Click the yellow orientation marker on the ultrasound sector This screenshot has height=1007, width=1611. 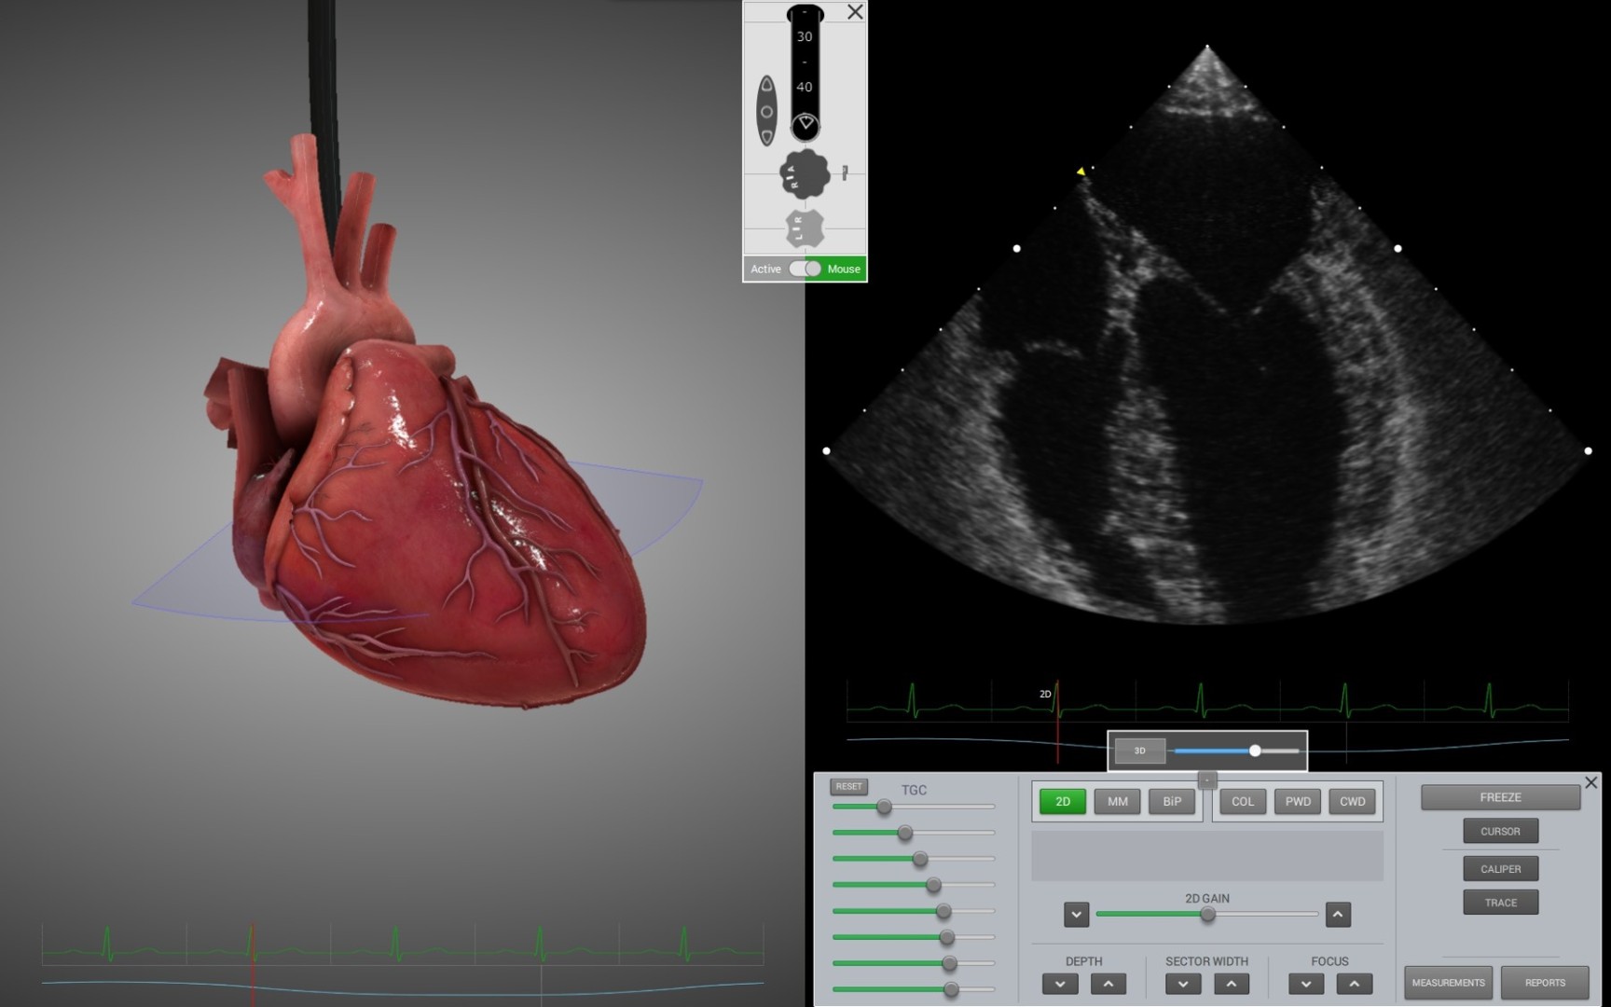(1081, 172)
